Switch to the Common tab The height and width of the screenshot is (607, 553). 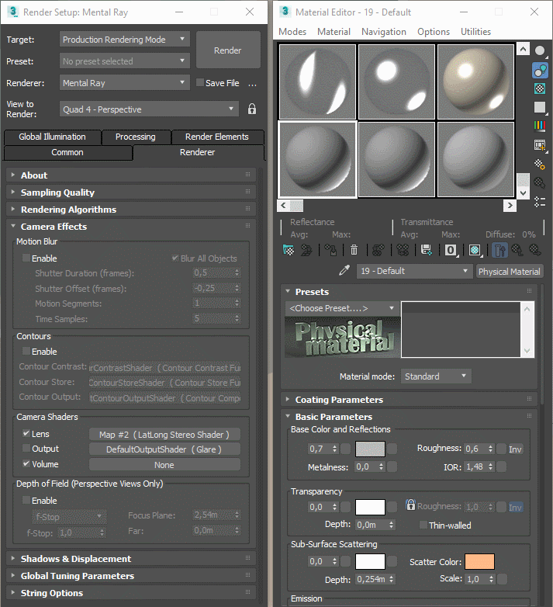67,152
